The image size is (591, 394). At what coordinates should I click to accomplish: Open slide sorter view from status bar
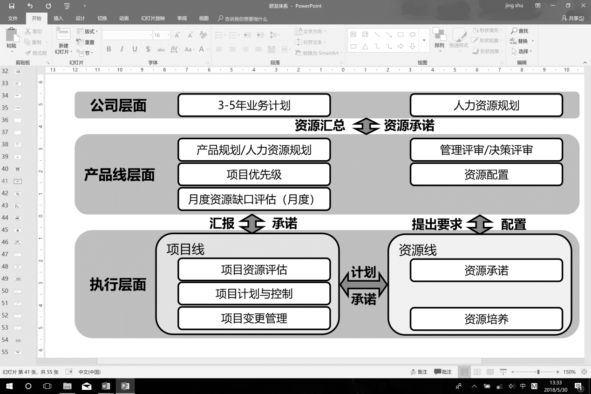pos(477,372)
